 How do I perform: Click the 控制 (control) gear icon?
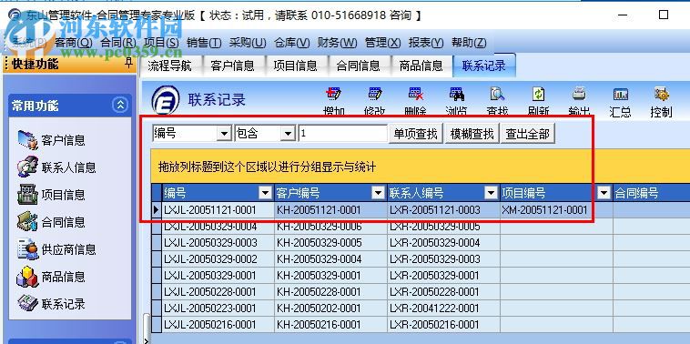(x=661, y=94)
